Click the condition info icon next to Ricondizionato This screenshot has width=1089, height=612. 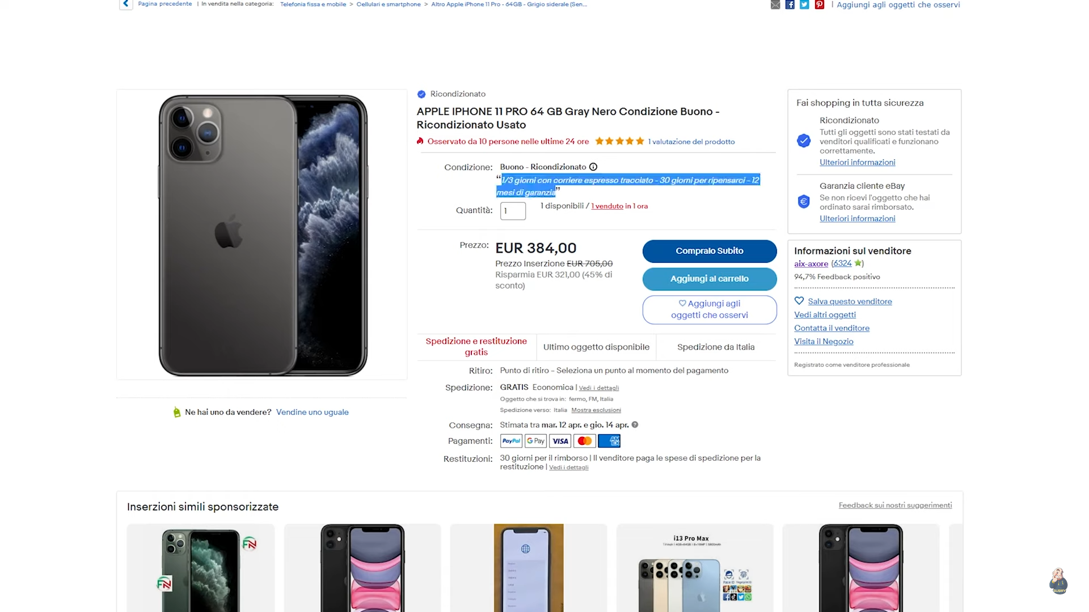pyautogui.click(x=593, y=167)
